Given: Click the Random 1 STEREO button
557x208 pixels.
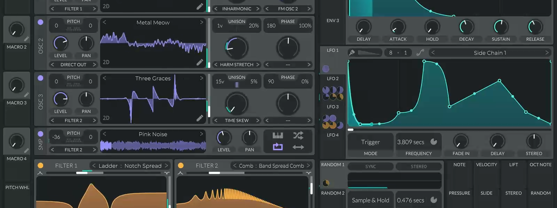Looking at the screenshot, I should pos(418,167).
